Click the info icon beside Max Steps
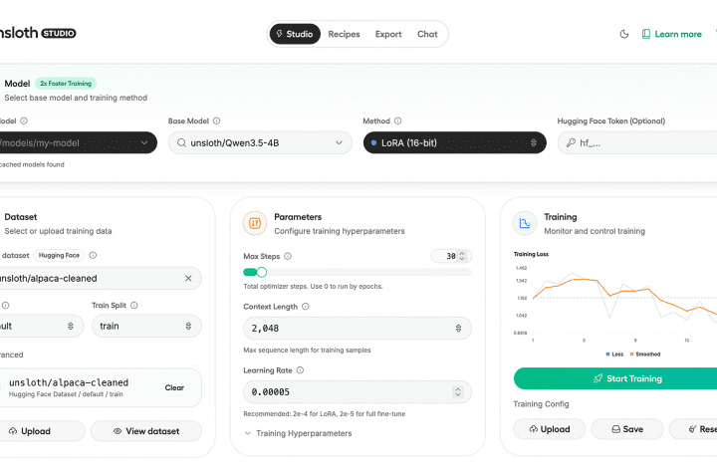This screenshot has height=473, width=717. (288, 256)
